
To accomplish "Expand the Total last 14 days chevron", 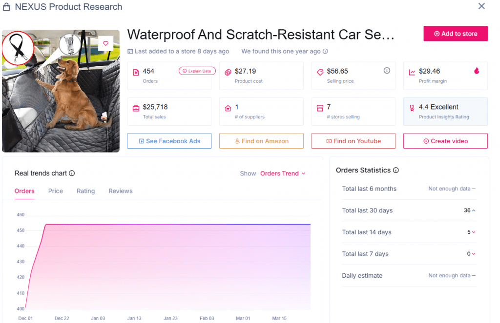I will pyautogui.click(x=474, y=232).
